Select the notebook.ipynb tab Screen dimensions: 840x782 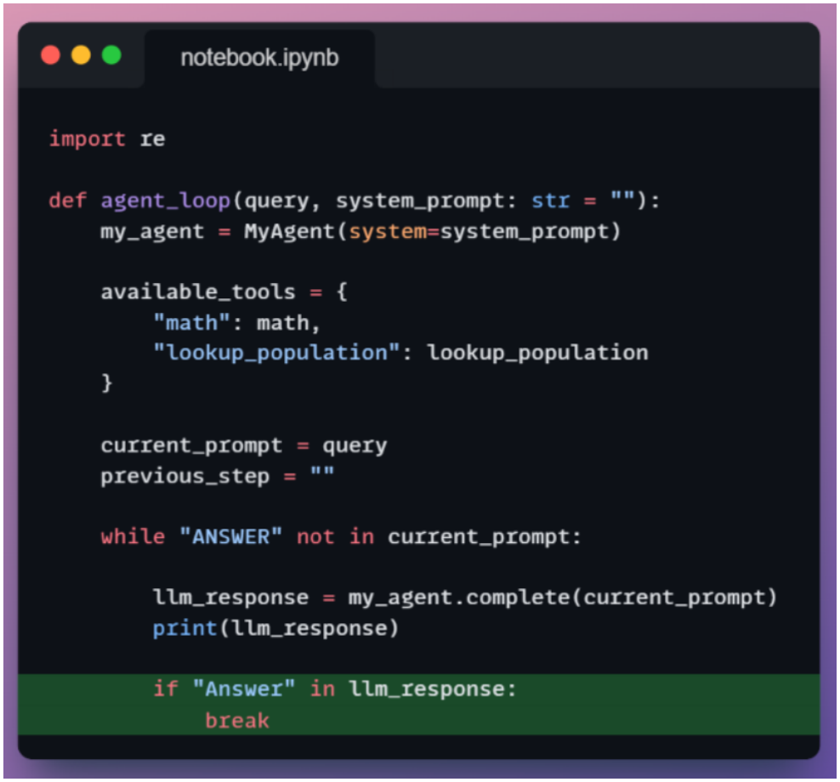[259, 58]
